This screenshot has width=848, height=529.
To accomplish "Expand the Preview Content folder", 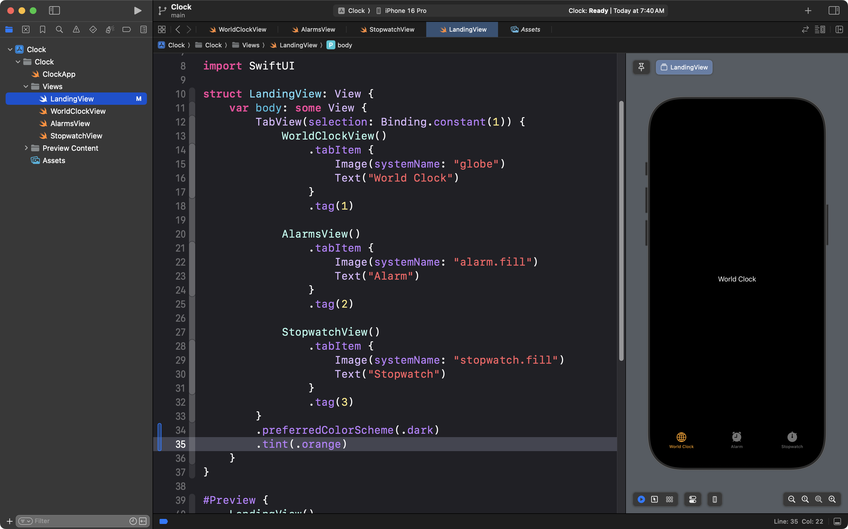I will pyautogui.click(x=26, y=148).
